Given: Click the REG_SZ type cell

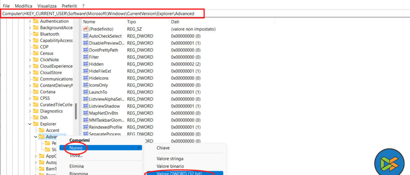Looking at the screenshot, I should (x=134, y=29).
